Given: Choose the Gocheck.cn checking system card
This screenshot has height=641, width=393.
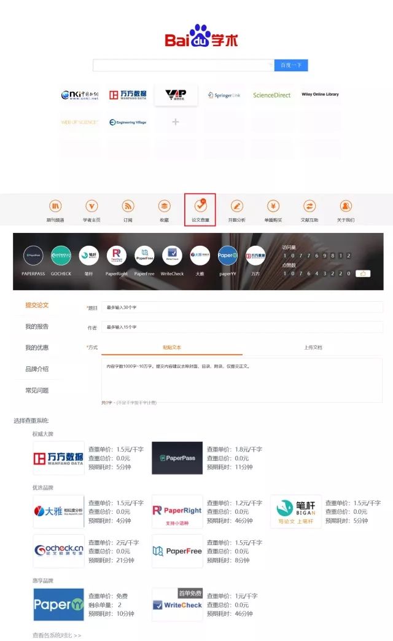Looking at the screenshot, I should [x=58, y=551].
